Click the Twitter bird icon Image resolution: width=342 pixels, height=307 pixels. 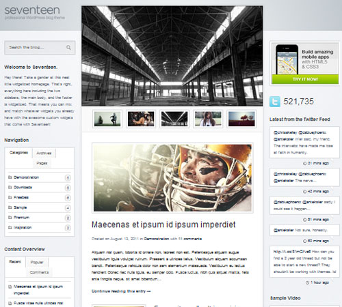[x=275, y=102]
